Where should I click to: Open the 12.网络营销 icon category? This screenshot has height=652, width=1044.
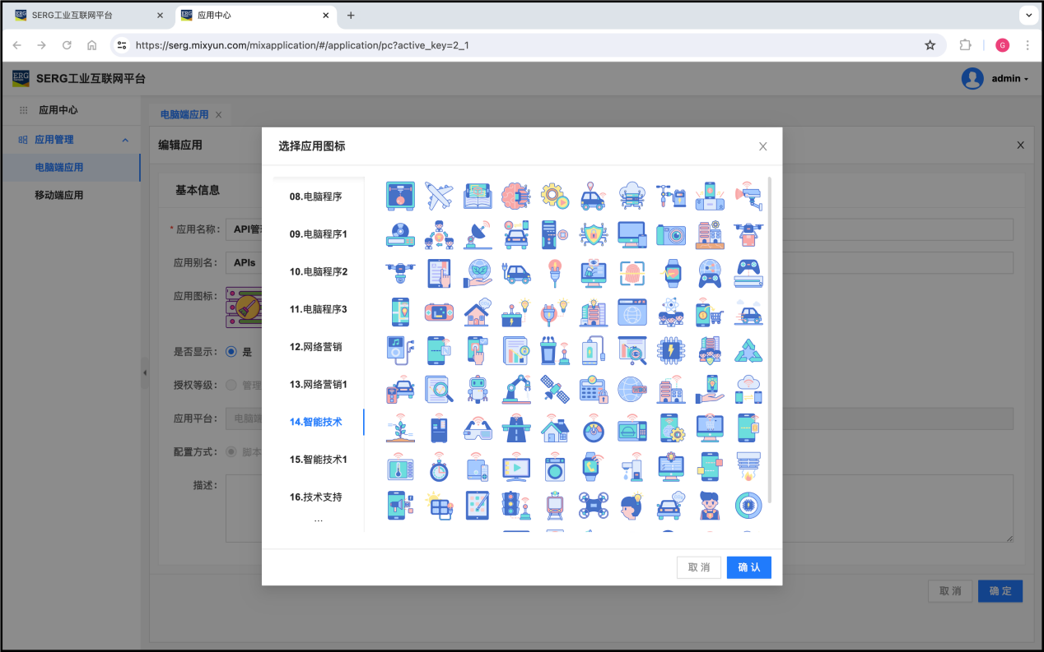click(315, 347)
